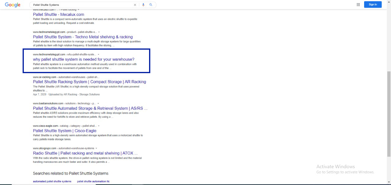This screenshot has height=185, width=391.
Task: Open Pallet Shuttle Racking System AR Racking result
Action: (90, 82)
